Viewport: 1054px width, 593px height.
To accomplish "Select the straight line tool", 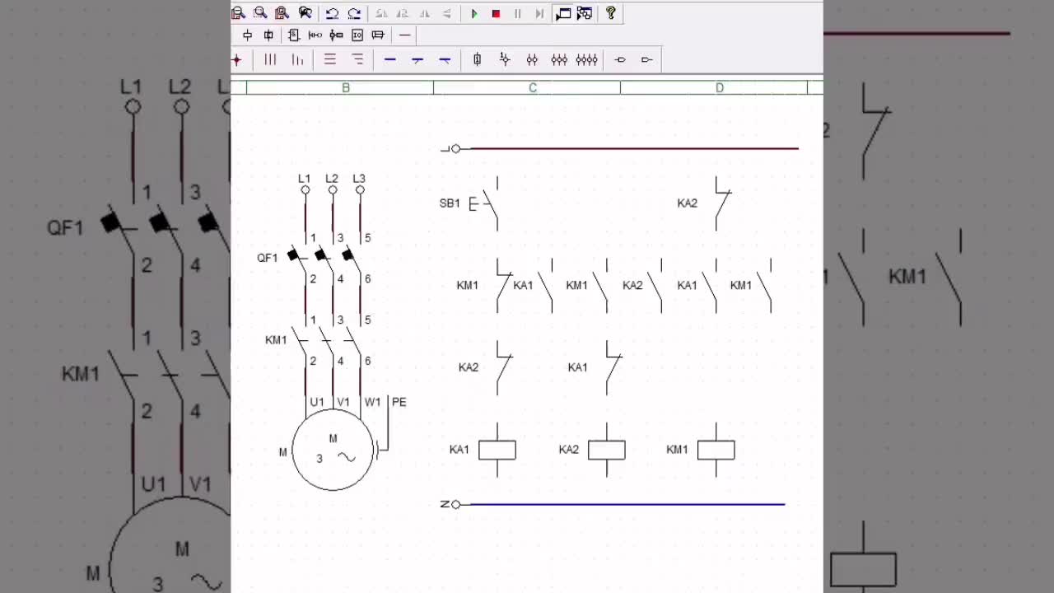I will tap(404, 35).
